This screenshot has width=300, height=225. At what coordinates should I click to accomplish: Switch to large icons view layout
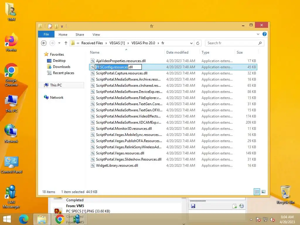(x=263, y=192)
